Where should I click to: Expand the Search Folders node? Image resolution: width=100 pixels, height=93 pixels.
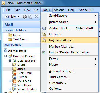point(10,89)
